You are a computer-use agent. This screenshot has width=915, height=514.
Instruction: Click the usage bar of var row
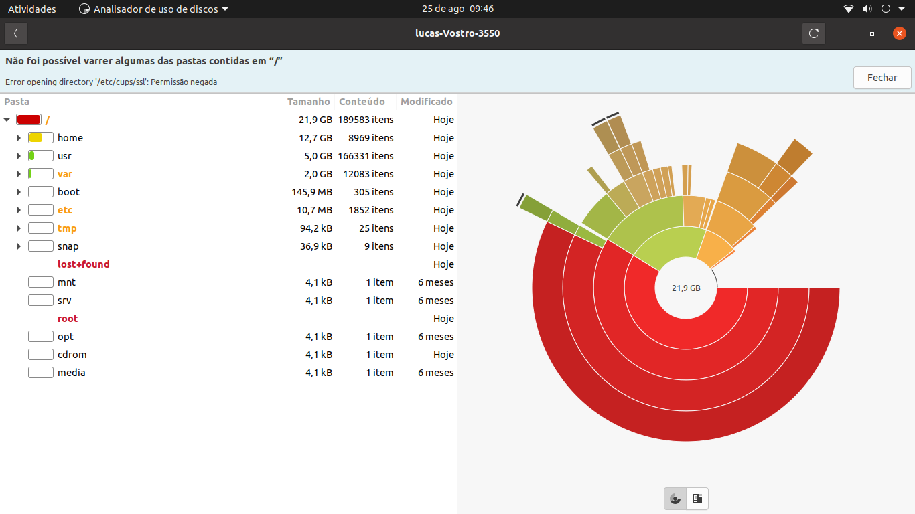[41, 174]
